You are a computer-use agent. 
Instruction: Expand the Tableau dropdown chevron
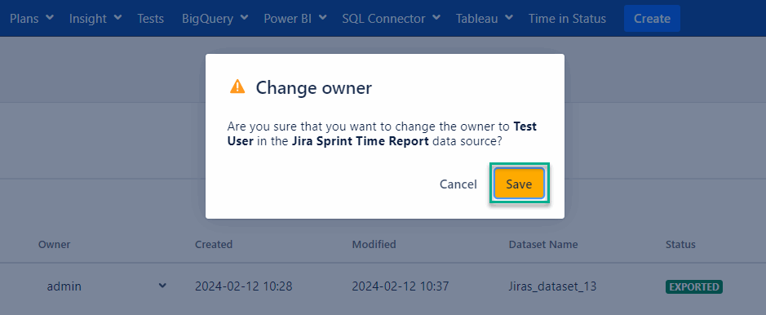tap(508, 18)
